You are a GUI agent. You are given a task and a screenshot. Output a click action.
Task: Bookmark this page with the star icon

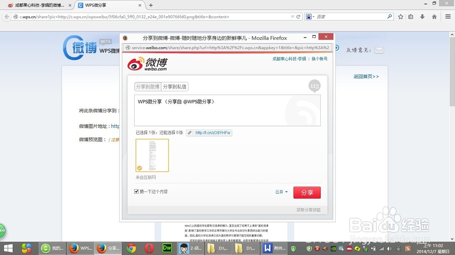tap(401, 17)
